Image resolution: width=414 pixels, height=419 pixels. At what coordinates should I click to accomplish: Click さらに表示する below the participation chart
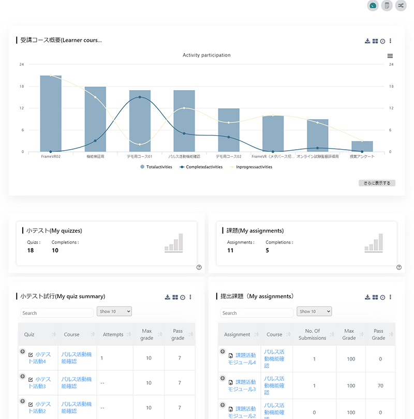[376, 183]
